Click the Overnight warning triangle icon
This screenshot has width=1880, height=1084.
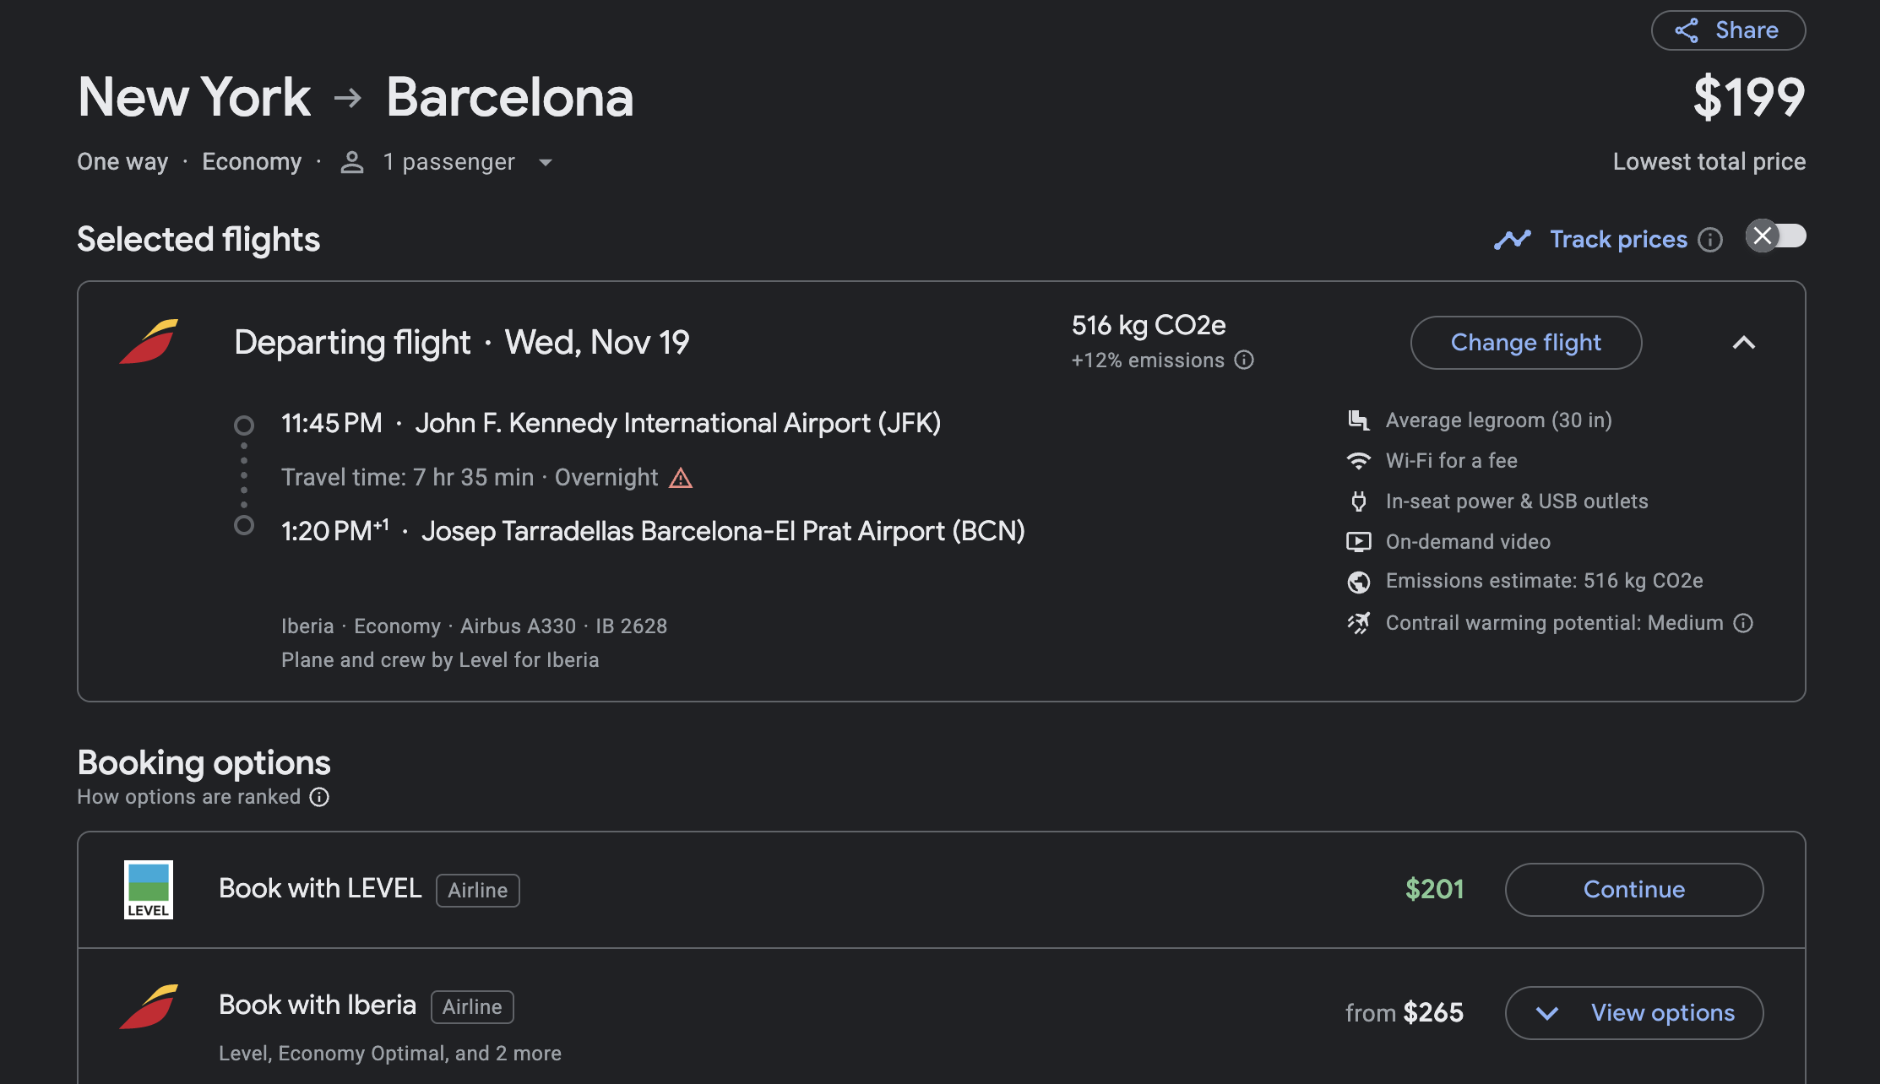pos(681,479)
